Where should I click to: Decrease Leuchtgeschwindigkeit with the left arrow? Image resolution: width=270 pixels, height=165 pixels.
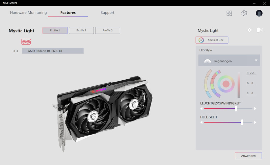[x=201, y=109]
